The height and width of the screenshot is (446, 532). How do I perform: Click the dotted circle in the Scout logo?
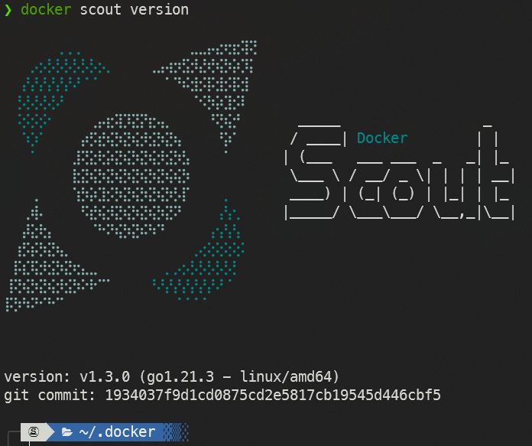pyautogui.click(x=131, y=176)
